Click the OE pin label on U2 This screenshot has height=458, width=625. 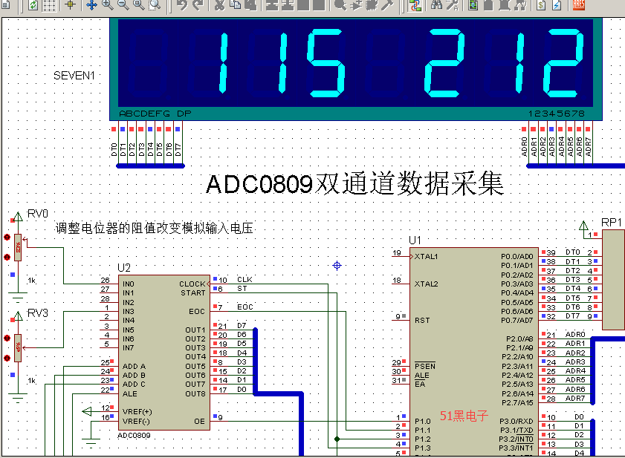[x=199, y=422]
